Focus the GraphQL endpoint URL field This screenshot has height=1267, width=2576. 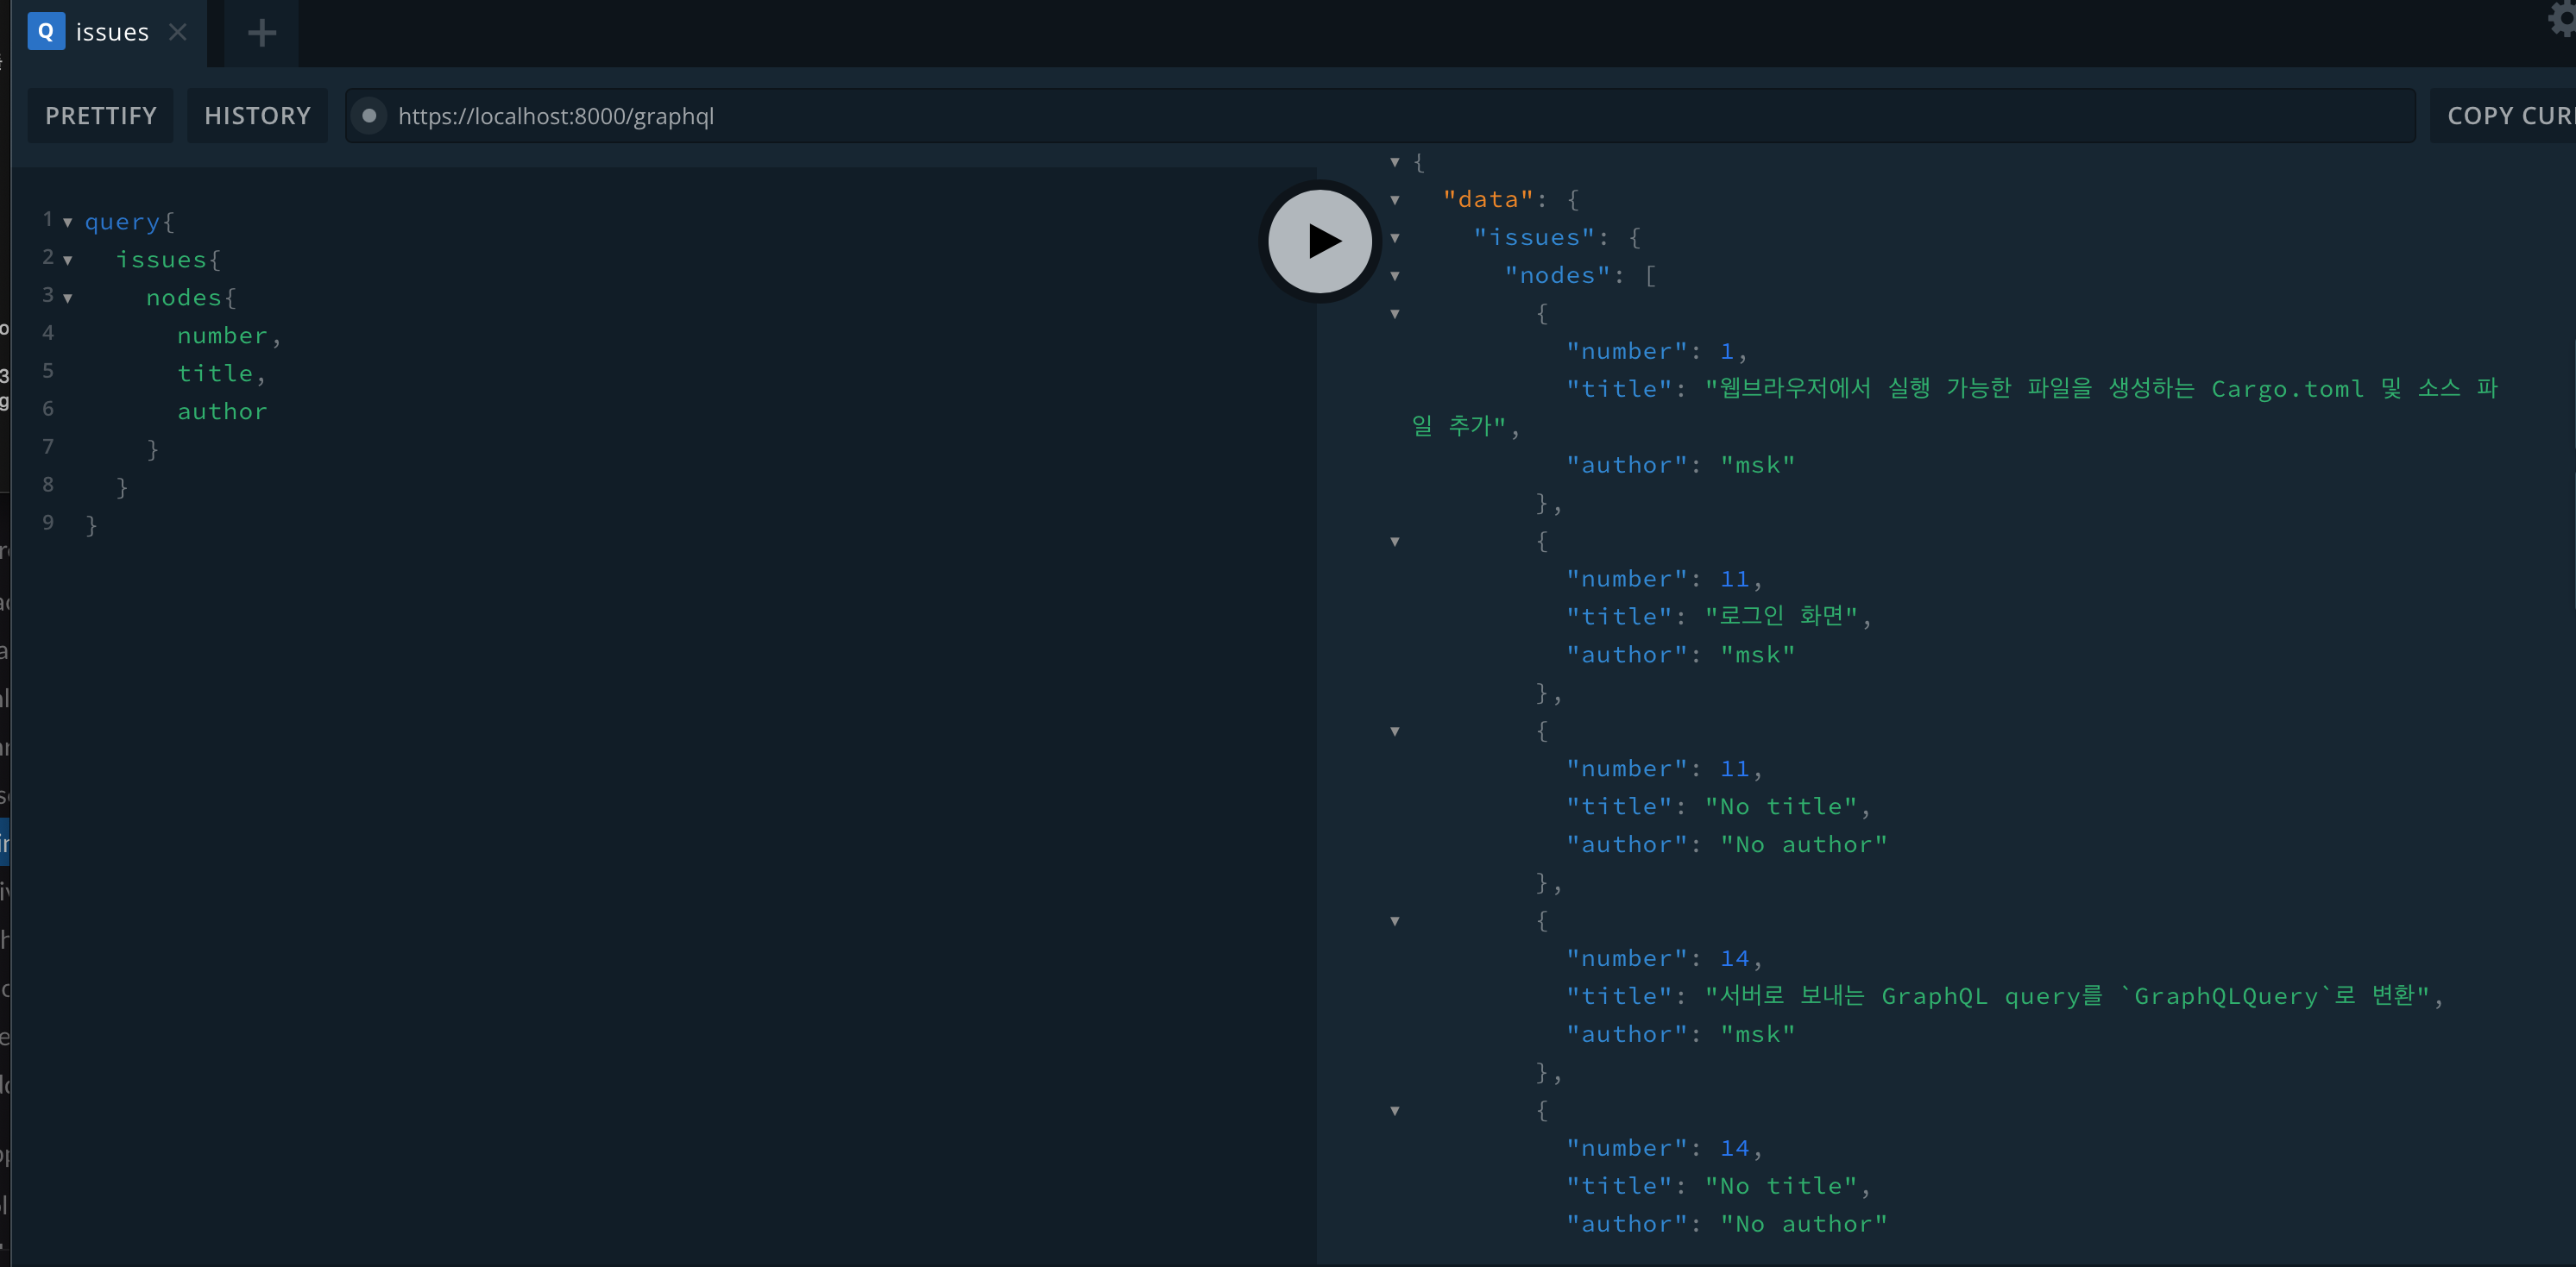point(1380,116)
